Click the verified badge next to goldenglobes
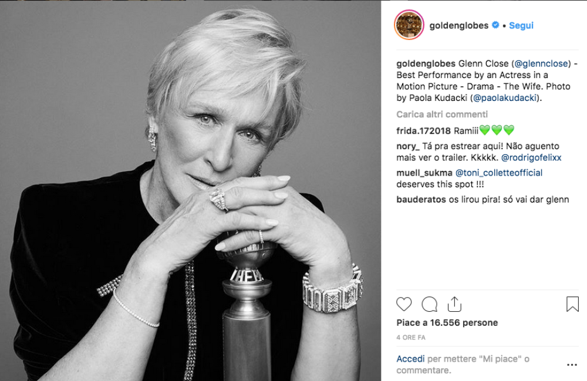 click(x=496, y=26)
